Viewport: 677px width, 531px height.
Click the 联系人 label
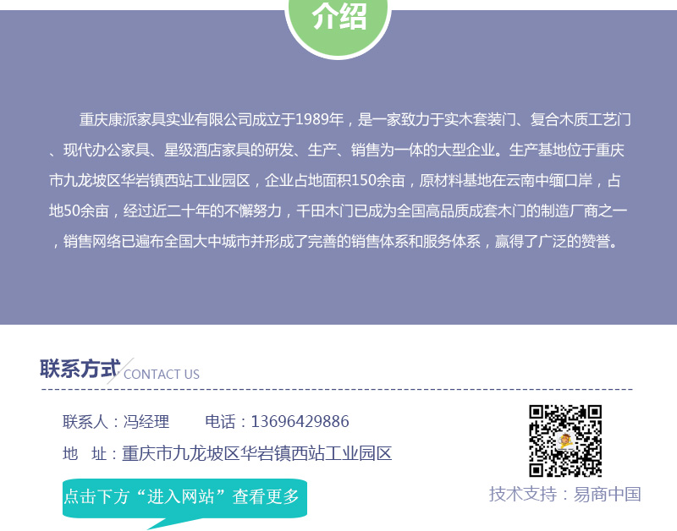[85, 421]
